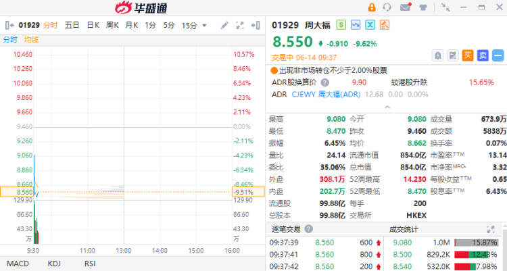The height and width of the screenshot is (271, 507).
Task: Click the compact mode arrows icon
Action: click(x=445, y=7)
